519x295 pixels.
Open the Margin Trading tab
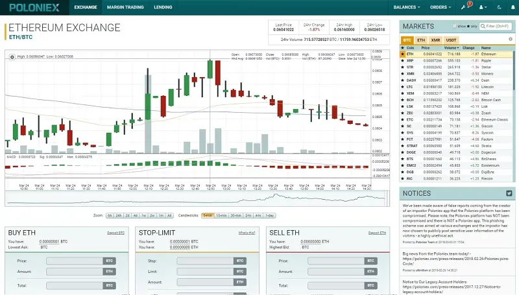(x=125, y=7)
